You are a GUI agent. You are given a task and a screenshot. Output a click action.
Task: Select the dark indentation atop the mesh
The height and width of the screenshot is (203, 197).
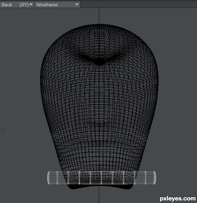click(x=99, y=61)
